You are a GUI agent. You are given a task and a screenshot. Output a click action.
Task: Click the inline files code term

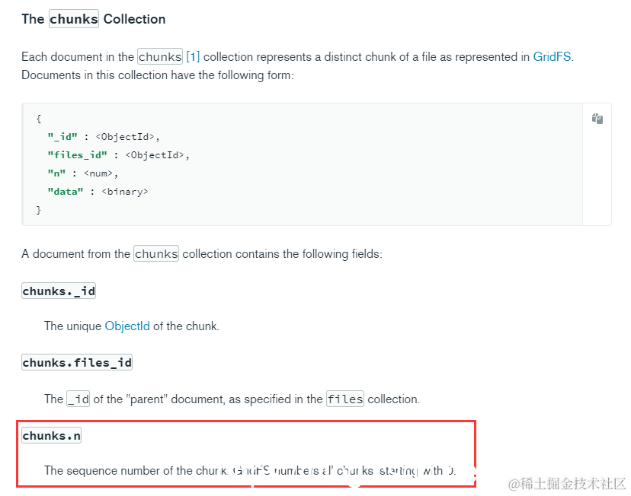[345, 399]
